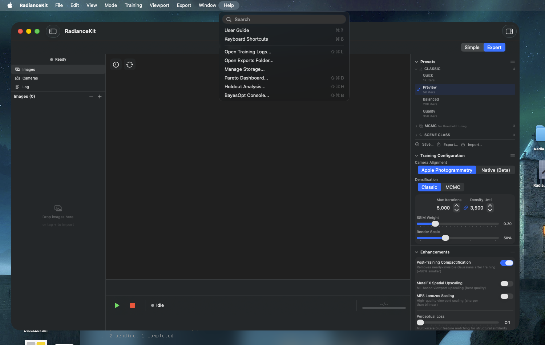
Task: Select the Balanced 20K iters preset
Action: [465, 102]
